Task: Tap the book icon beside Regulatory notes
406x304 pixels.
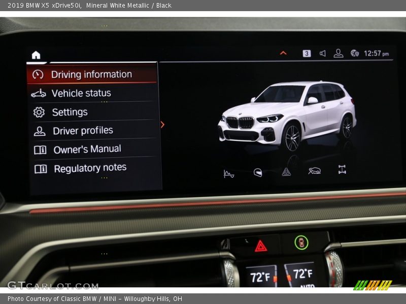Action: [41, 169]
